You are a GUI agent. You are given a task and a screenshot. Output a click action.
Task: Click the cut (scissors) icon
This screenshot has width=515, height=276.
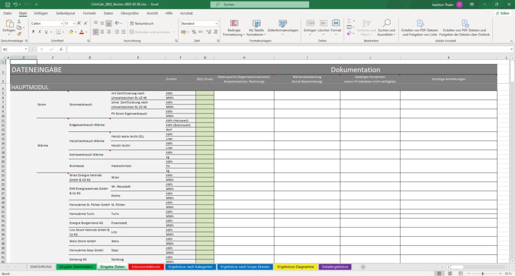click(19, 22)
